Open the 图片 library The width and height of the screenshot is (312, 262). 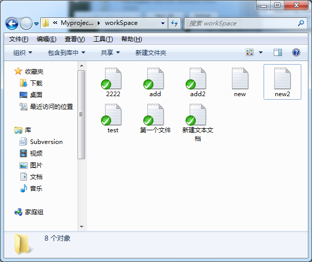(31, 165)
